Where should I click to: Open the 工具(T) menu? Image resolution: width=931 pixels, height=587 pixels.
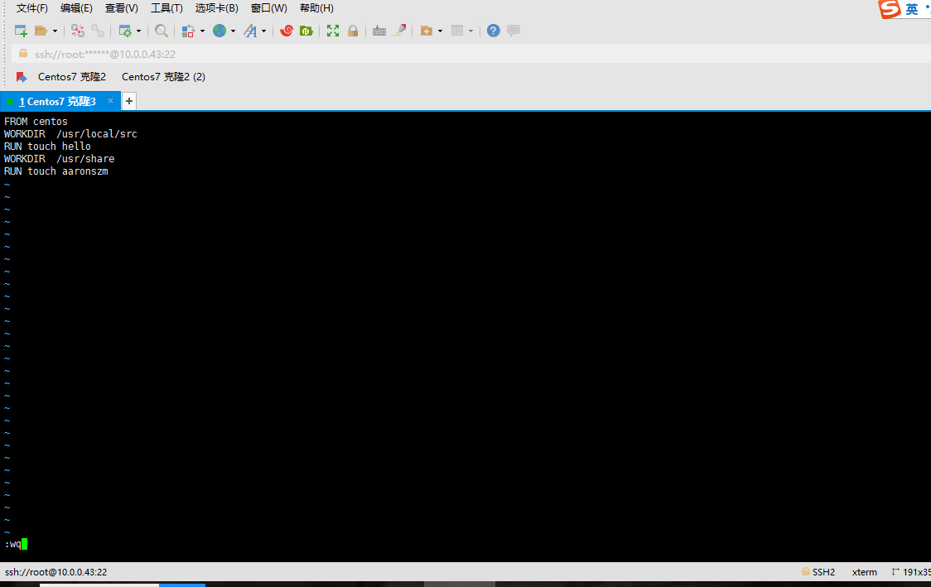coord(166,8)
